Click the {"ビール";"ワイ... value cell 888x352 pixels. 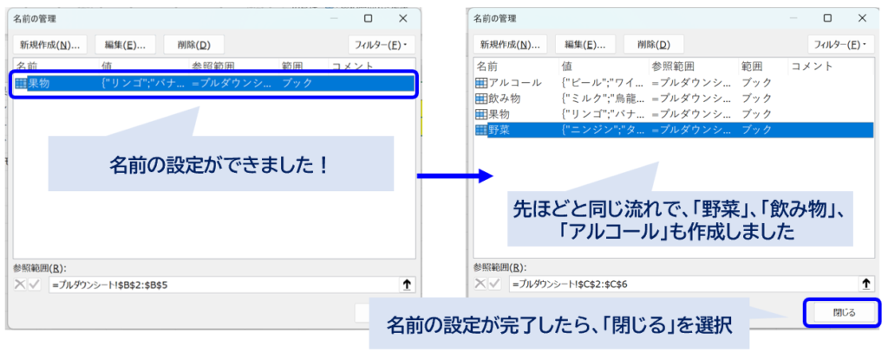[604, 83]
